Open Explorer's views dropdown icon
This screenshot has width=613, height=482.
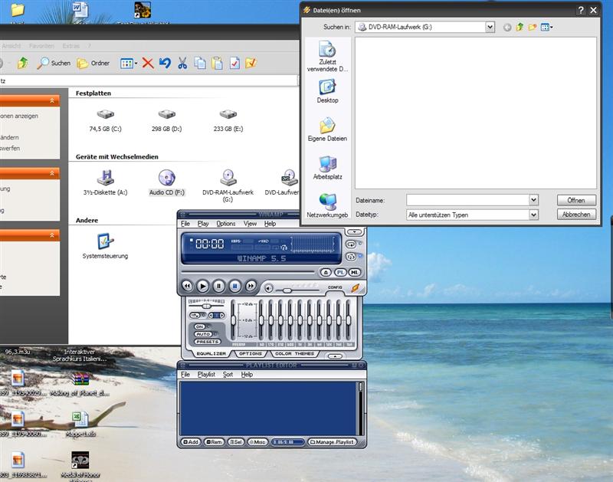(129, 64)
